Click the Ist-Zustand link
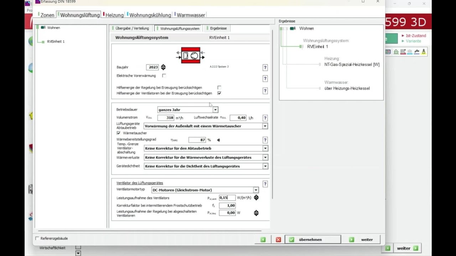 416,36
